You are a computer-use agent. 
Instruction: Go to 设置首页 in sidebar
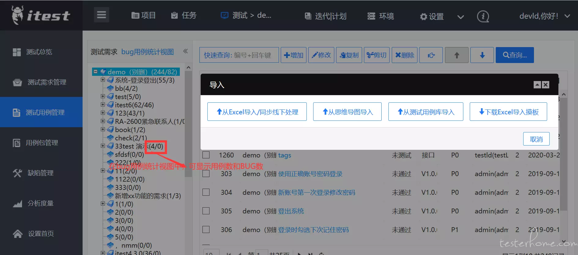tap(41, 234)
